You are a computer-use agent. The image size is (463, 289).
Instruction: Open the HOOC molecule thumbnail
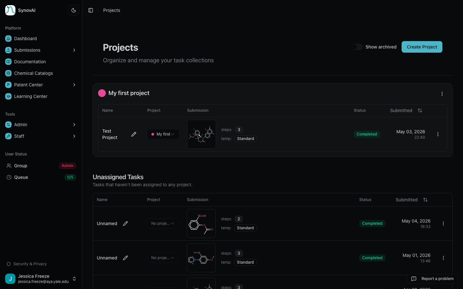click(x=201, y=258)
